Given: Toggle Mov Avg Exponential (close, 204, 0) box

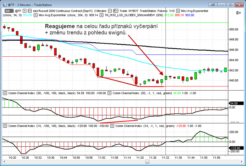Looking at the screenshot, I should pyautogui.click(x=36, y=15).
